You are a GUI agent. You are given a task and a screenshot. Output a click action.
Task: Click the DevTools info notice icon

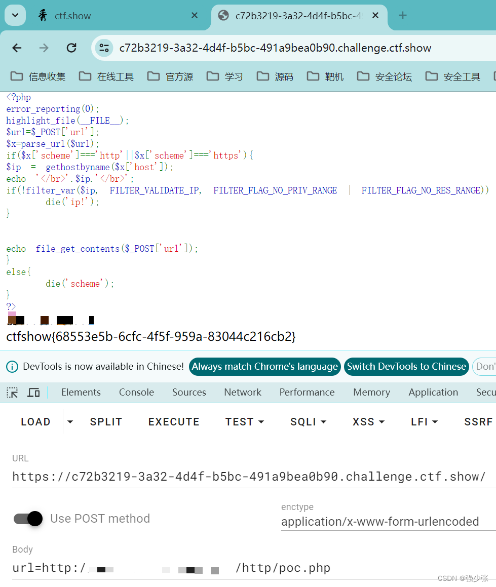coord(12,367)
